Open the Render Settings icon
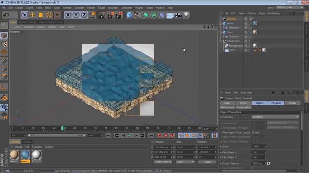Viewport: 309px width, 173px height. pos(119,15)
